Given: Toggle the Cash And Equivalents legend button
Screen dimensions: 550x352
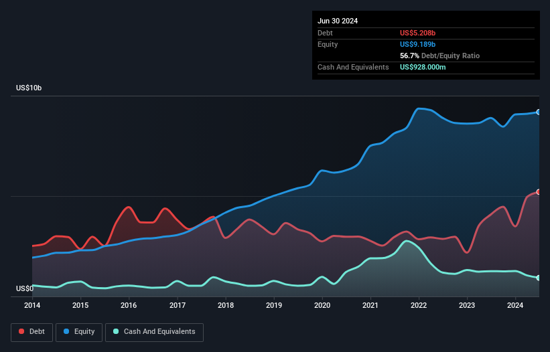Looking at the screenshot, I should point(154,332).
